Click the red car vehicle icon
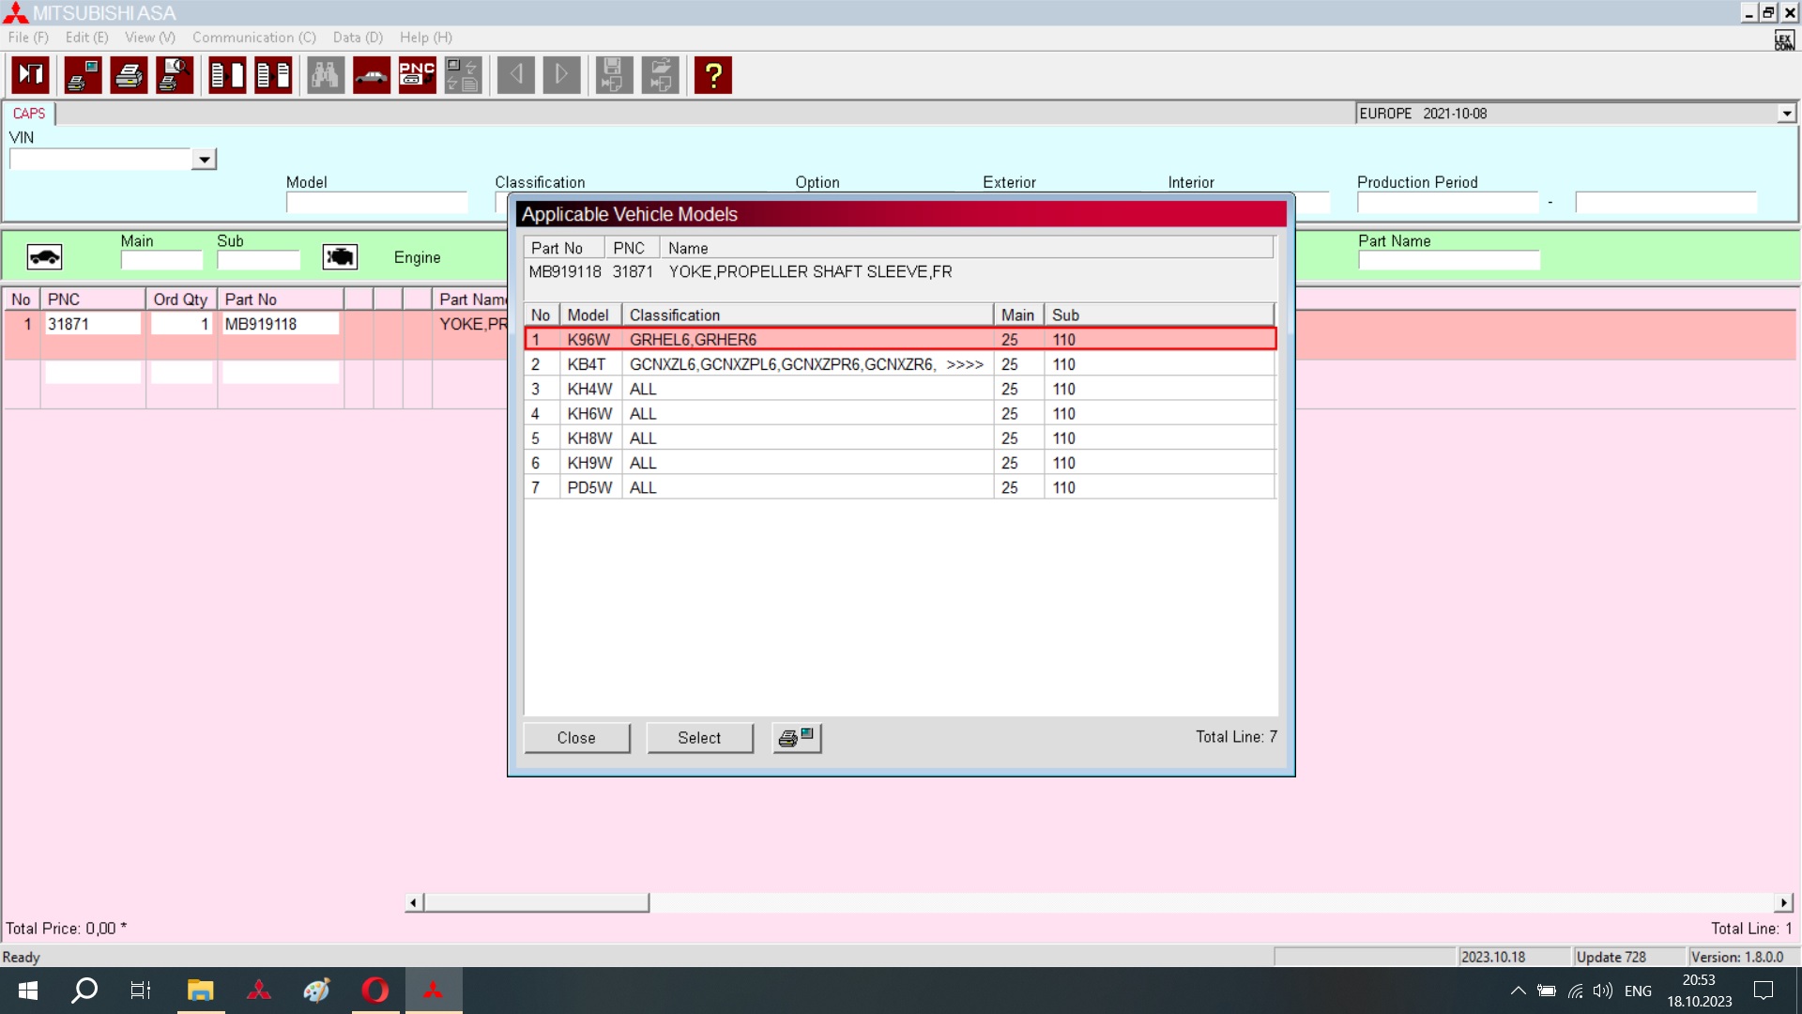The height and width of the screenshot is (1014, 1802). pyautogui.click(x=372, y=75)
